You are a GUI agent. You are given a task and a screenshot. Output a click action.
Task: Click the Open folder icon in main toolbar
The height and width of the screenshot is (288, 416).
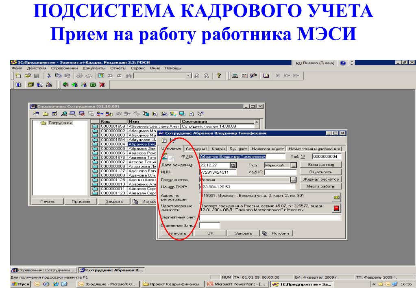(28, 76)
